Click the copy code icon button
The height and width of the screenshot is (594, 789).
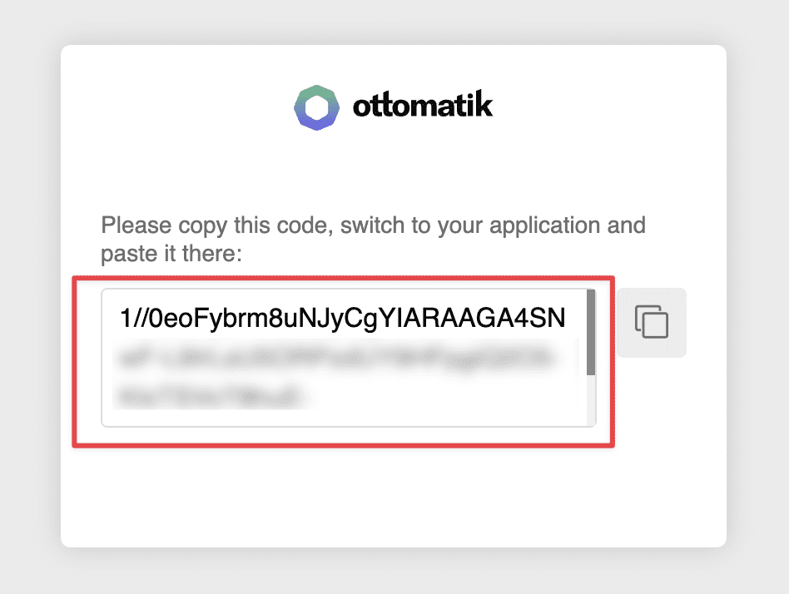[652, 322]
